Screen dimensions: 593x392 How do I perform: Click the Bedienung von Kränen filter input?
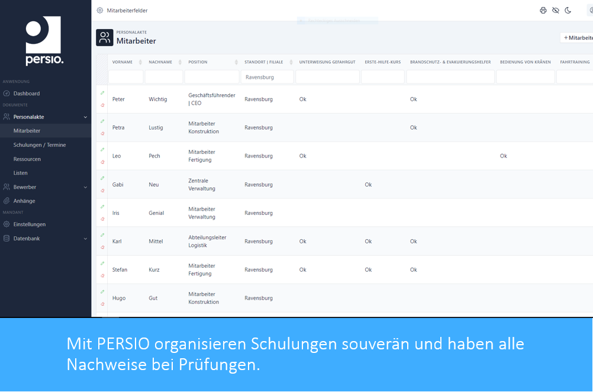click(x=526, y=77)
